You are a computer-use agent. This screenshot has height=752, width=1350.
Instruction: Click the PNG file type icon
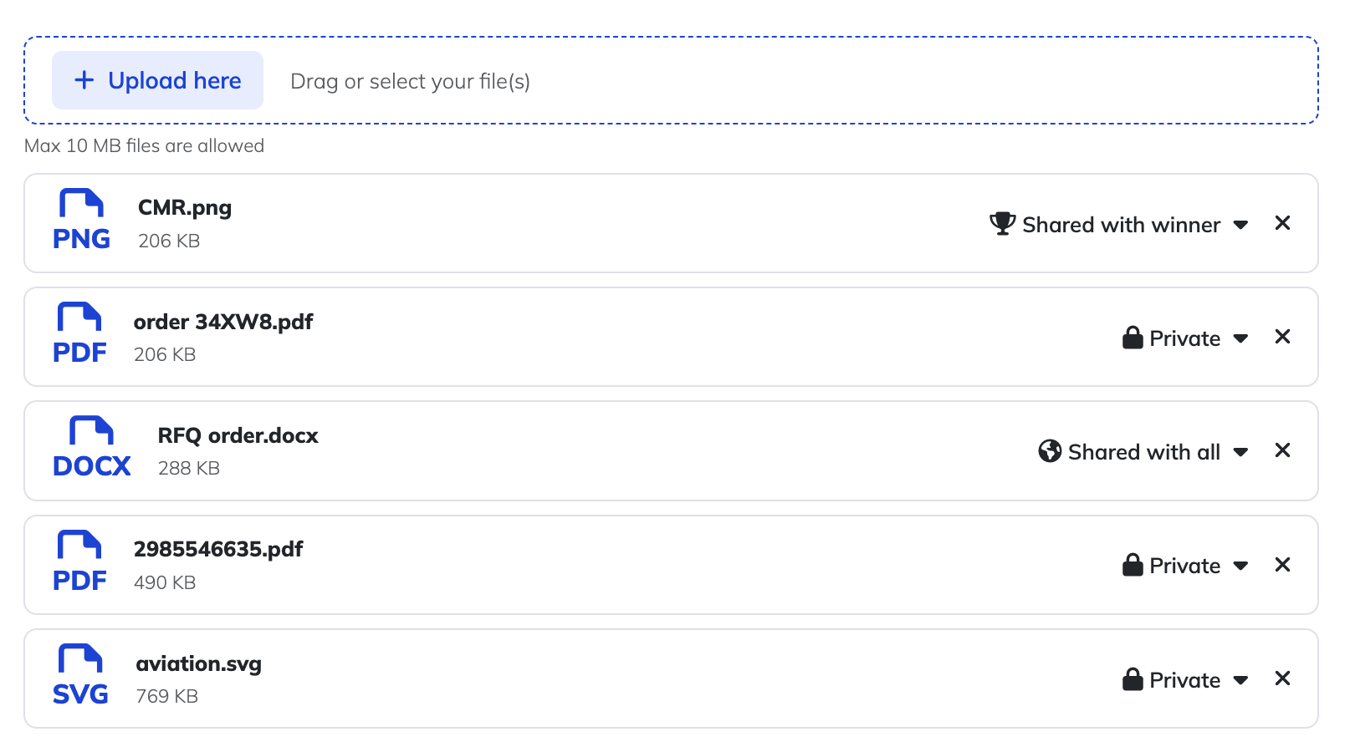(81, 221)
